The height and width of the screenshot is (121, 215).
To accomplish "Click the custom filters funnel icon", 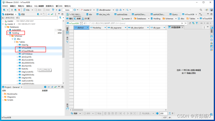I will (x=197, y=23).
